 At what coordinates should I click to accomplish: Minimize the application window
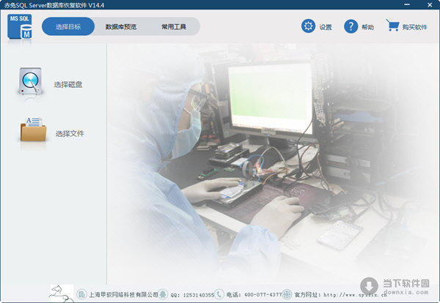pyautogui.click(x=407, y=4)
